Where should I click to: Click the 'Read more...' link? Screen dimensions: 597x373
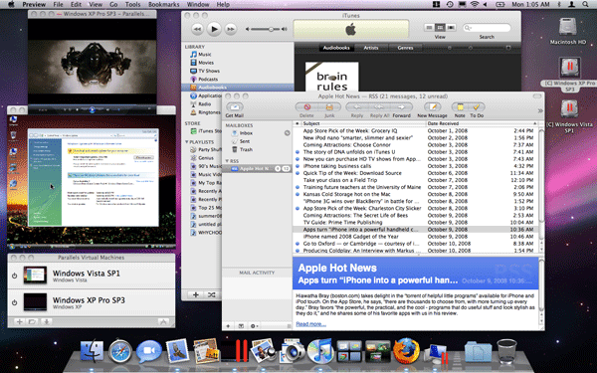point(310,324)
